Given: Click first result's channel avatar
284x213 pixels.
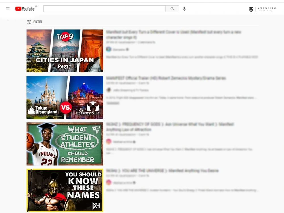Looking at the screenshot, I should [x=109, y=49].
